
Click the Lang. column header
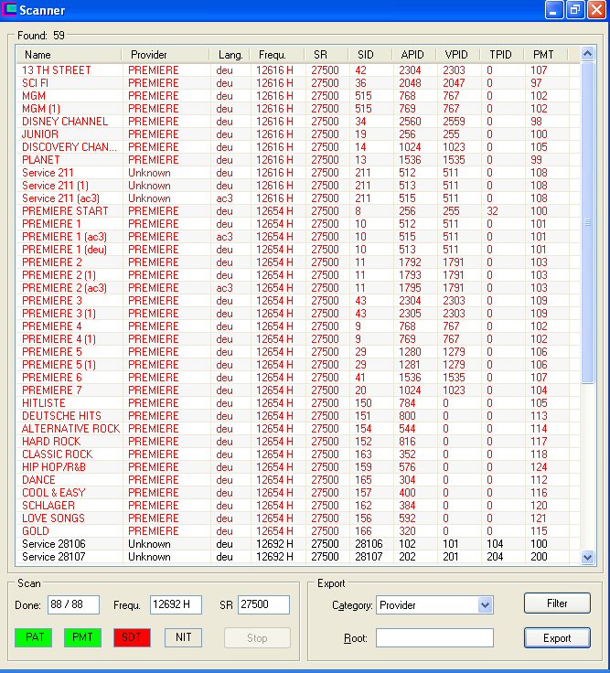[230, 55]
